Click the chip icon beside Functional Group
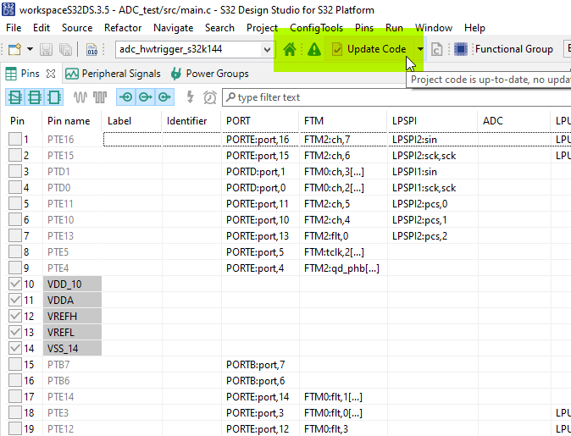This screenshot has height=436, width=571. click(461, 49)
